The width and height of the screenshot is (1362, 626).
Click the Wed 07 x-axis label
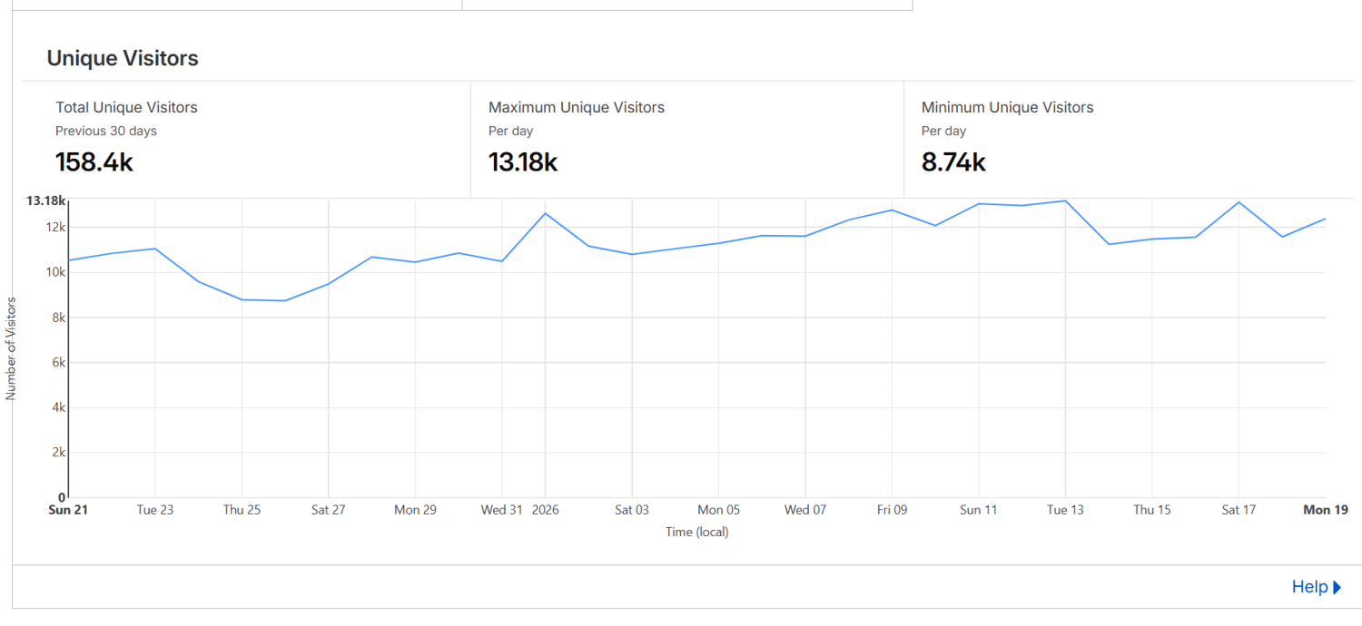click(805, 510)
